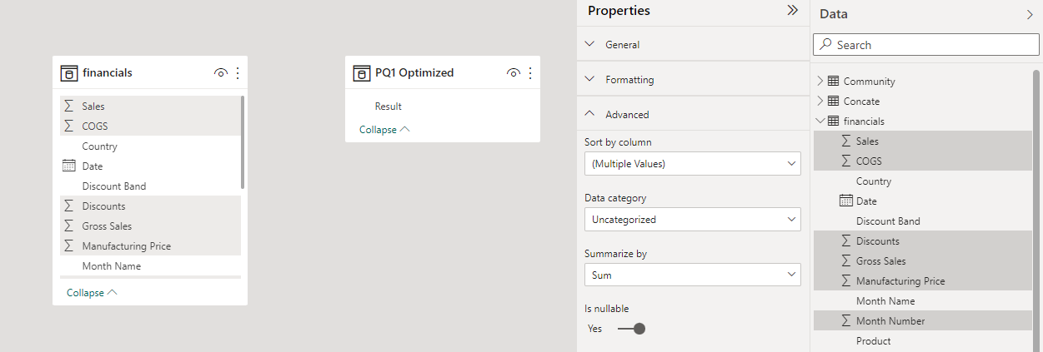Image resolution: width=1043 pixels, height=352 pixels.
Task: Click the Community table icon in Data pane
Action: coord(834,82)
